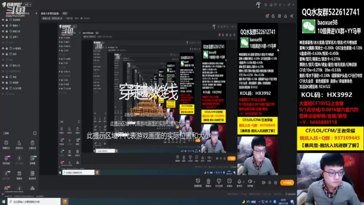Add the square capture source beside phone cast
The height and width of the screenshot is (205, 364).
pyautogui.click(x=229, y=183)
